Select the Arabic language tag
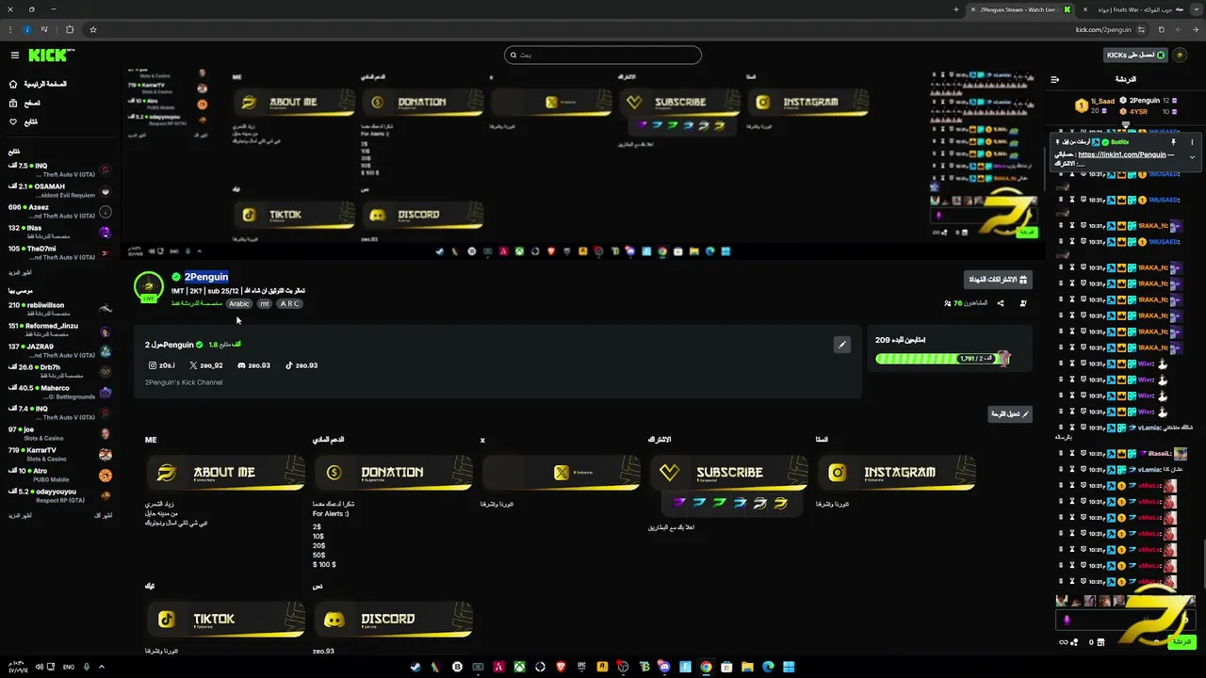The width and height of the screenshot is (1206, 678). coord(239,303)
